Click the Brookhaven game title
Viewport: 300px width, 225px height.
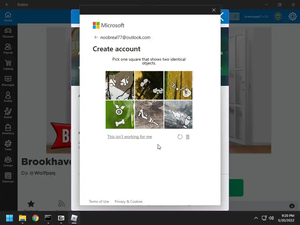[46, 162]
